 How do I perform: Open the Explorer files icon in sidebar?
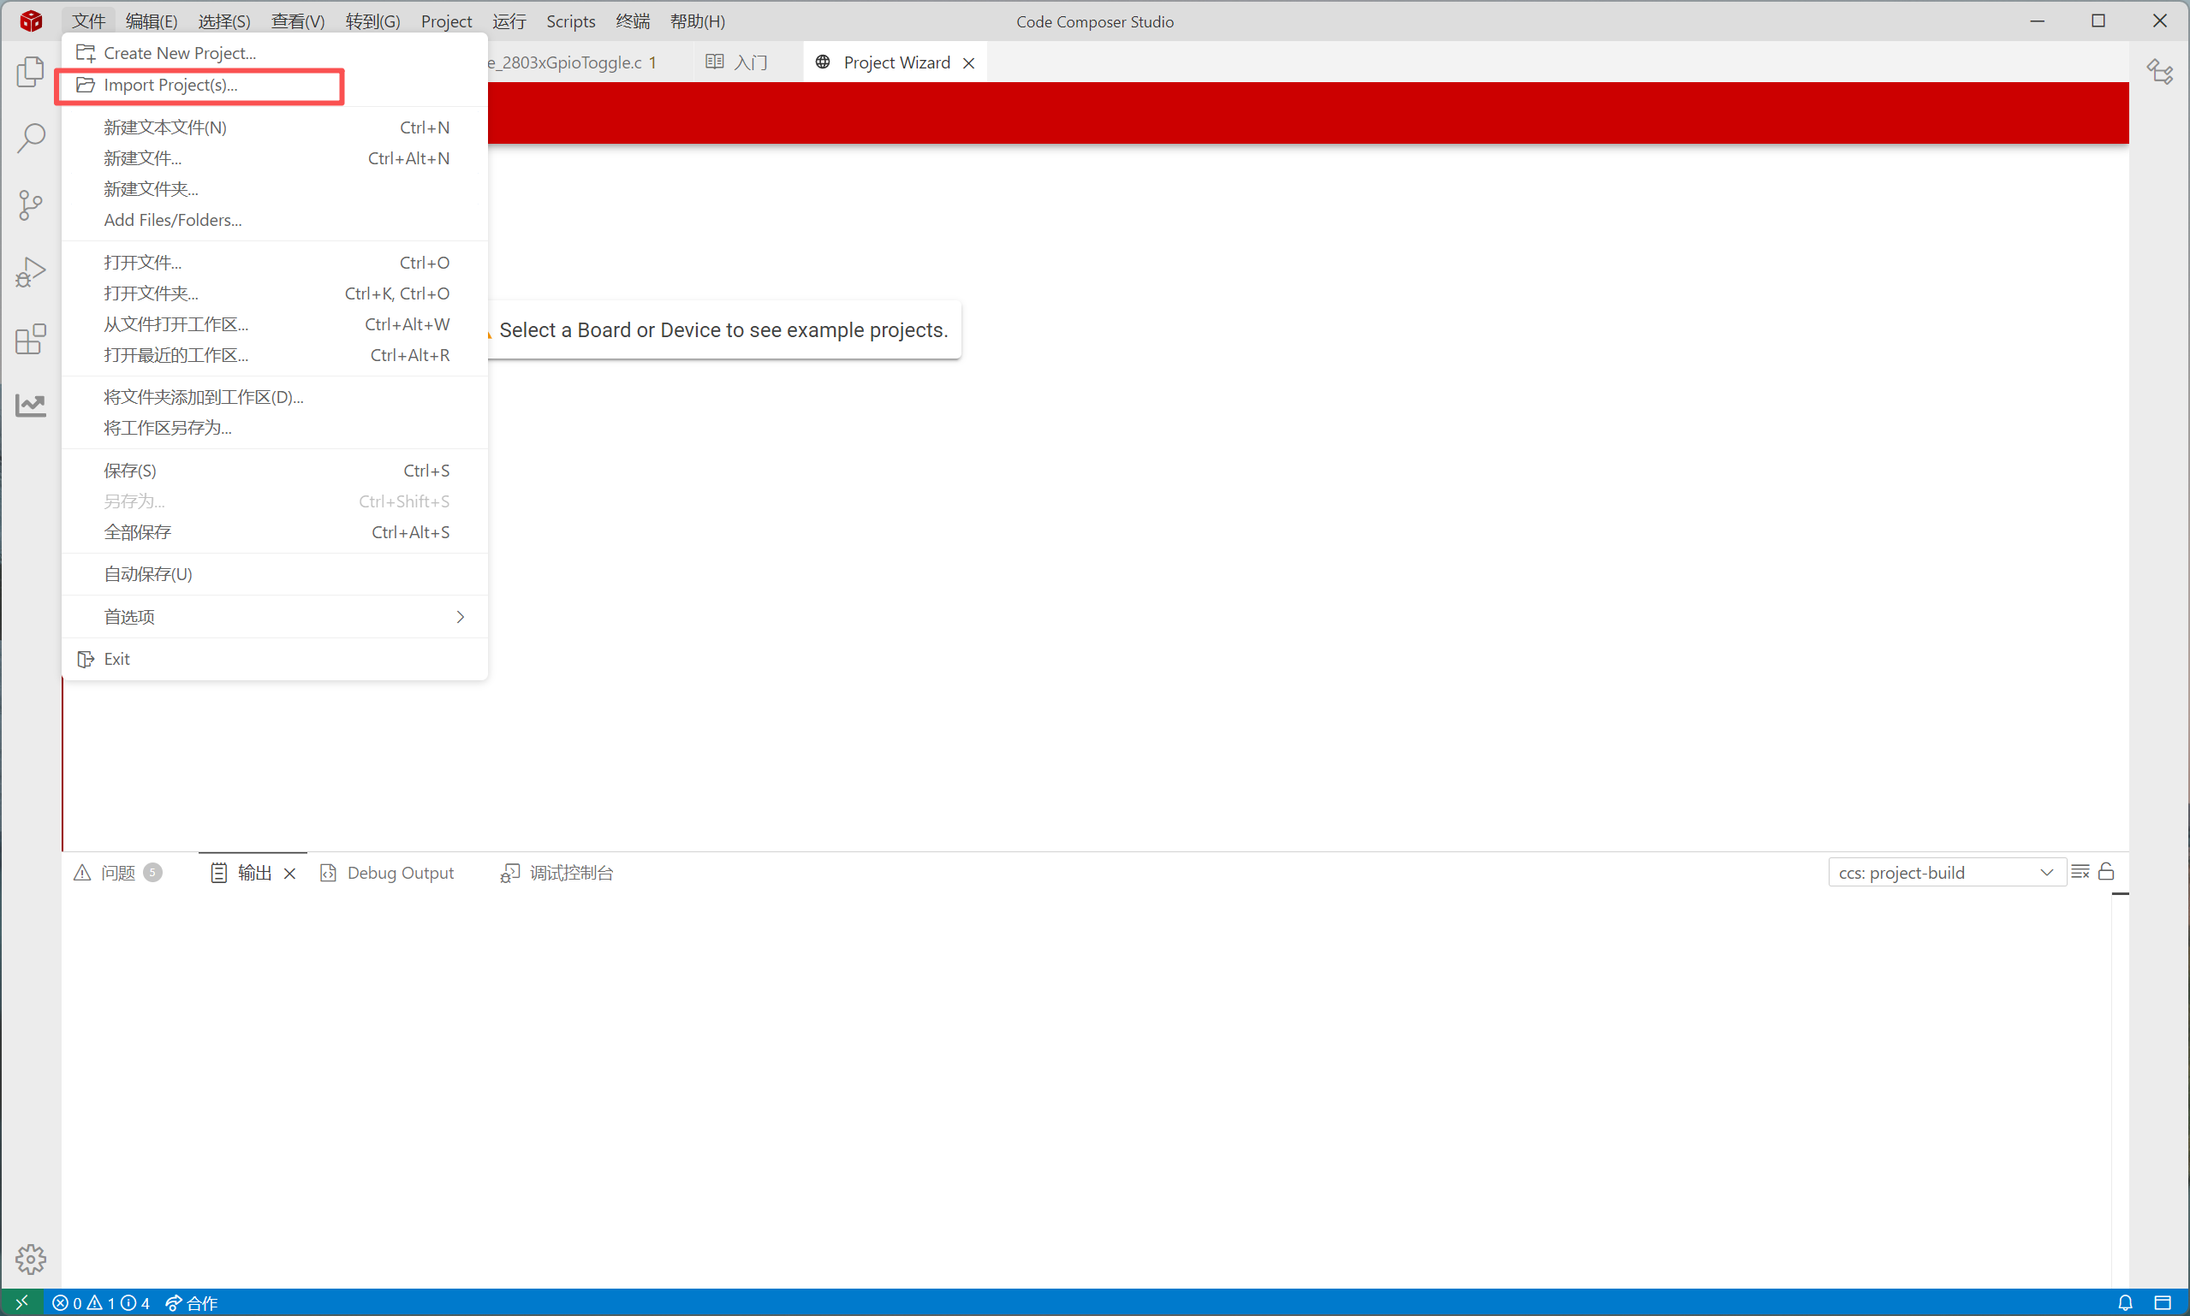[30, 72]
